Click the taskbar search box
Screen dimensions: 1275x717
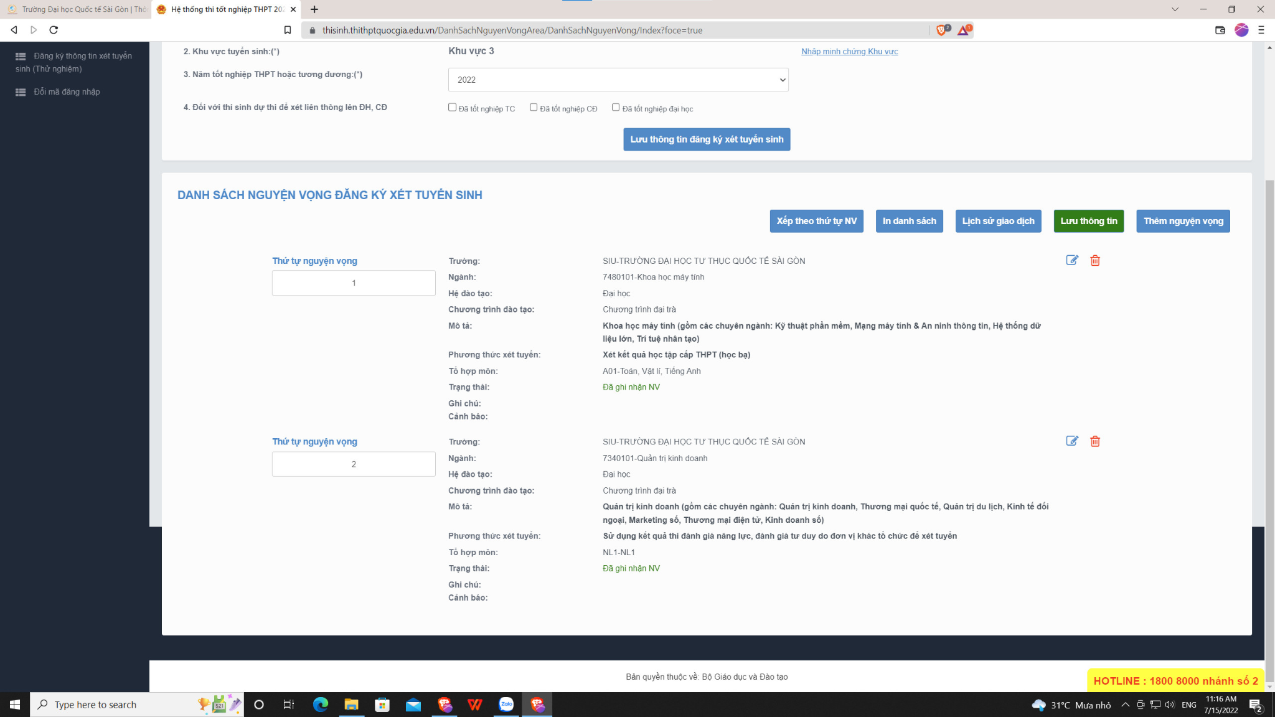pos(137,705)
